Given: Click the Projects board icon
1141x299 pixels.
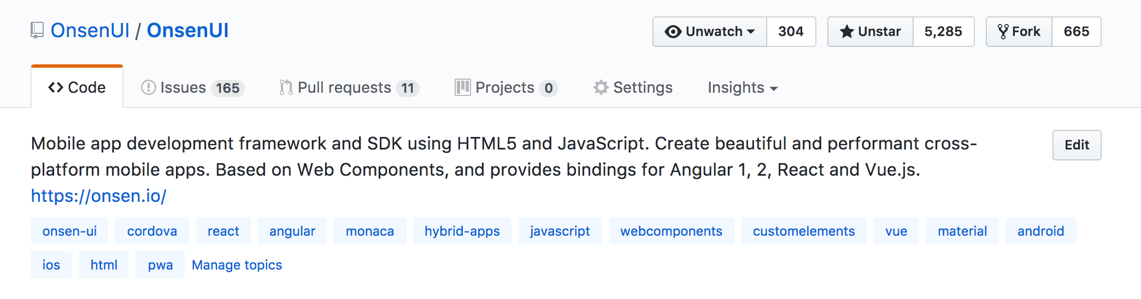Looking at the screenshot, I should [462, 87].
